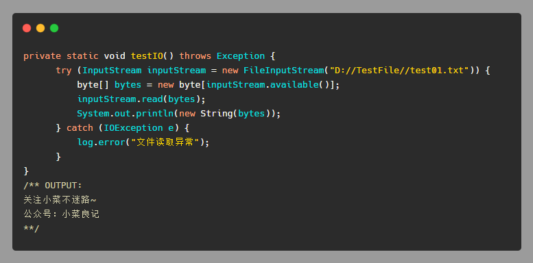533x263 pixels.
Task: Click the FileInputStream class name
Action: 284,71
